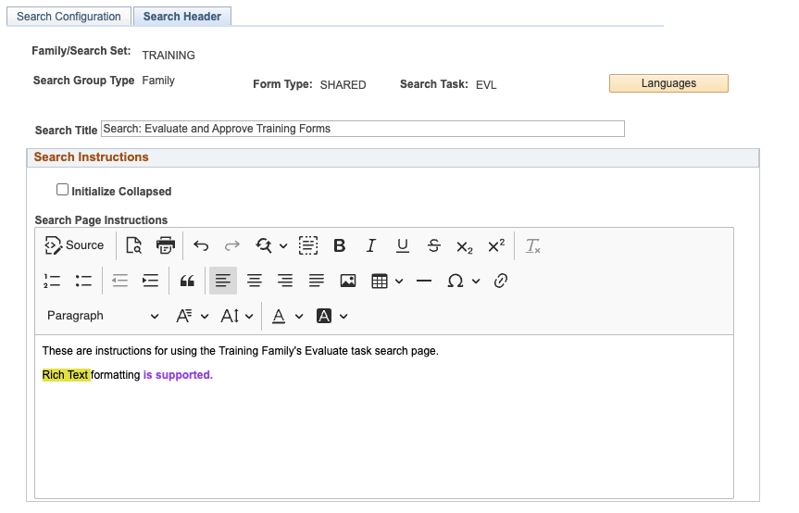Expand the Find and Replace dropdown arrow

(x=283, y=246)
